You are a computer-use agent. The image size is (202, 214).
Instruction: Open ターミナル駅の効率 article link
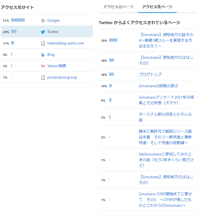[165, 117]
